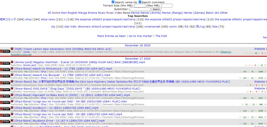Open submitter Anime Land profile link
This screenshot has height=127, width=267.
tap(29, 65)
